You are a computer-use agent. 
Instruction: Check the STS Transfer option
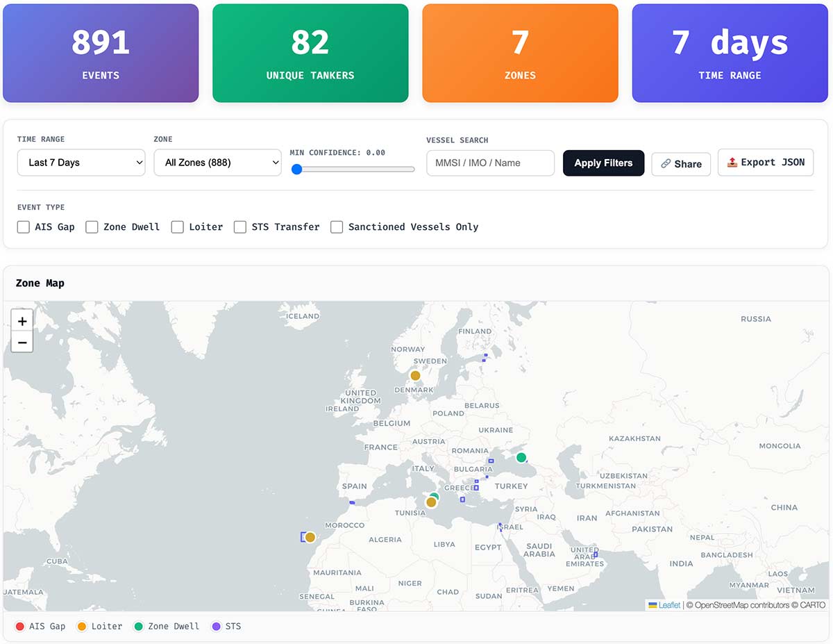pos(240,227)
